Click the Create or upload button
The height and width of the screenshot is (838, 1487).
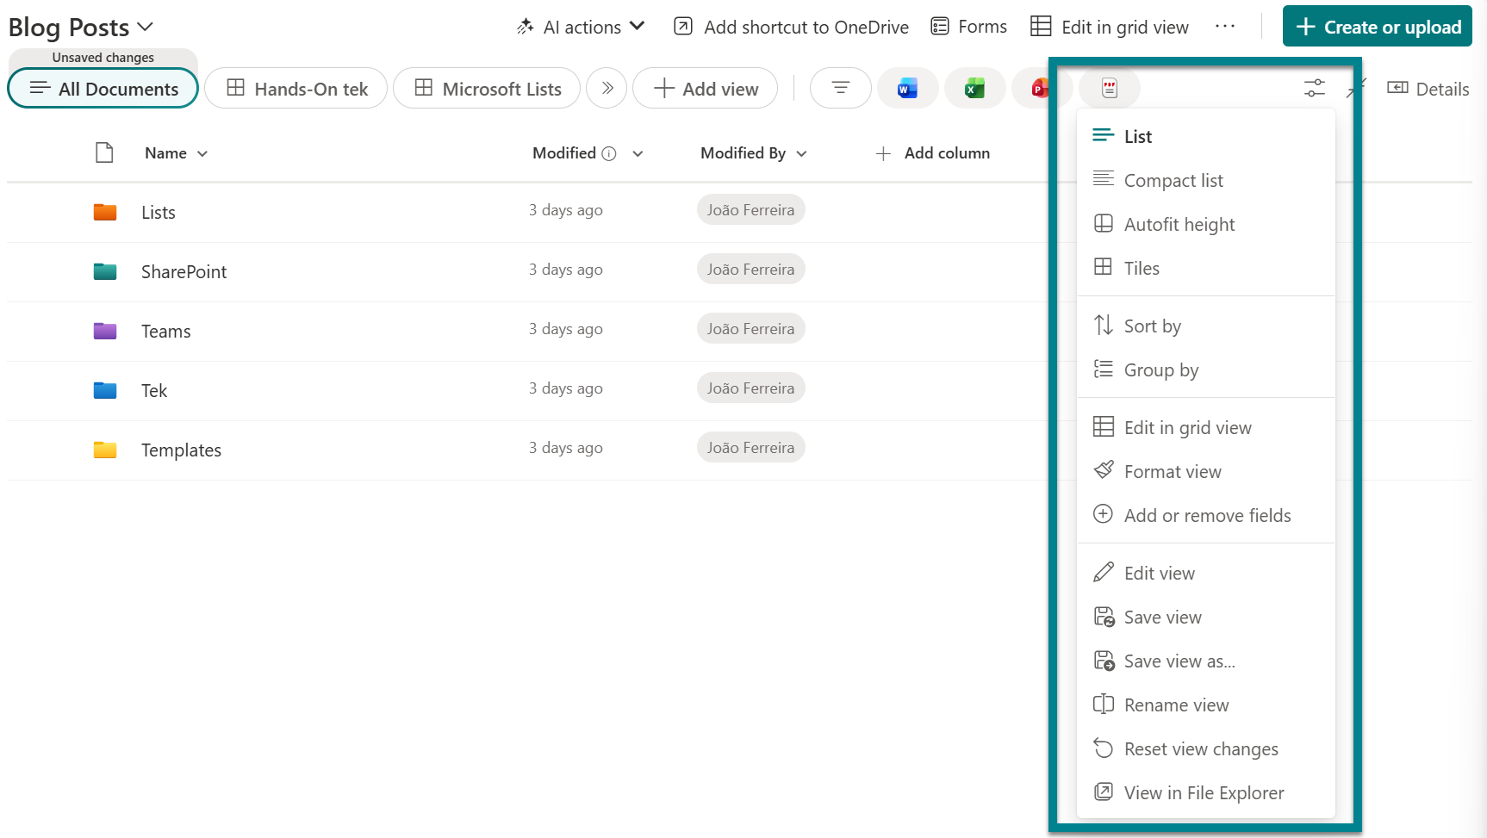1376,26
